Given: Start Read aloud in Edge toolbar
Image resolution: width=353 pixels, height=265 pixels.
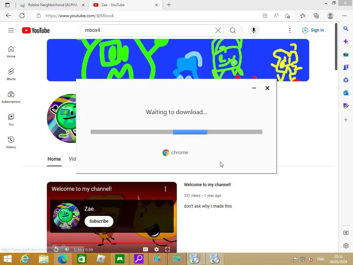Looking at the screenshot, I should (x=276, y=16).
